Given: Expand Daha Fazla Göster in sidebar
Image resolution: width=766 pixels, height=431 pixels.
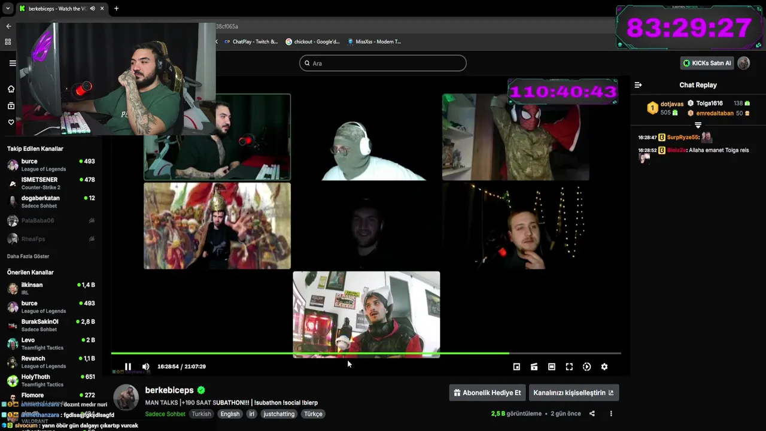Looking at the screenshot, I should tap(28, 256).
